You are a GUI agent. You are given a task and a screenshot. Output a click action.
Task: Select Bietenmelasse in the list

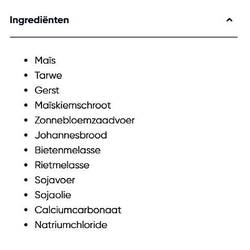(x=68, y=150)
